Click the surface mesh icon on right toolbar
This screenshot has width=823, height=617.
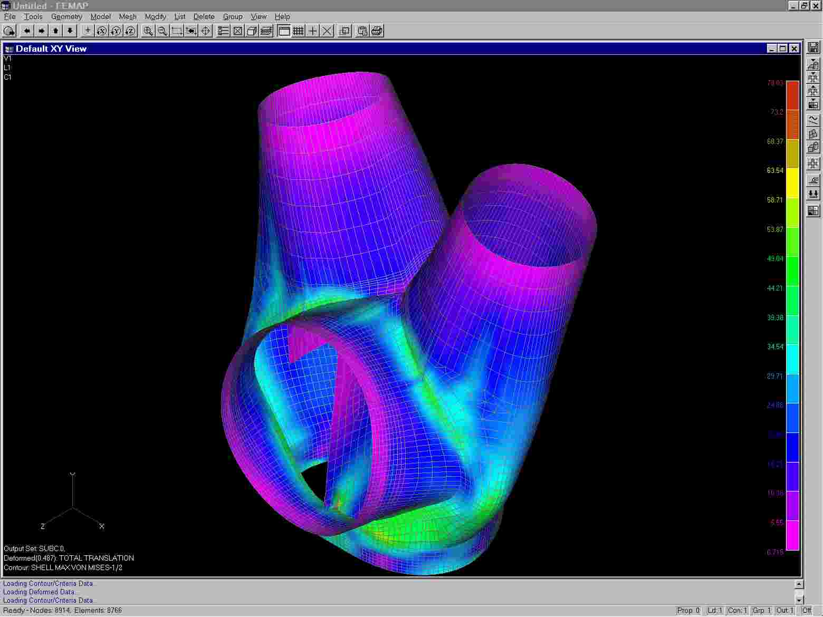813,134
